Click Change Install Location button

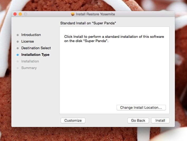coord(141,107)
